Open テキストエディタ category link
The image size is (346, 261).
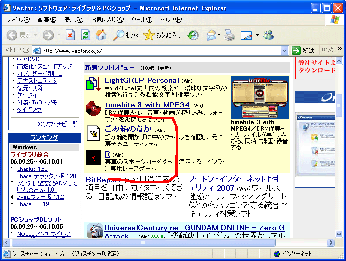[x=37, y=81]
